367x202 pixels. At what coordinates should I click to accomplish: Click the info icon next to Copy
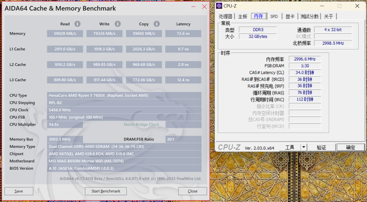pos(157,24)
